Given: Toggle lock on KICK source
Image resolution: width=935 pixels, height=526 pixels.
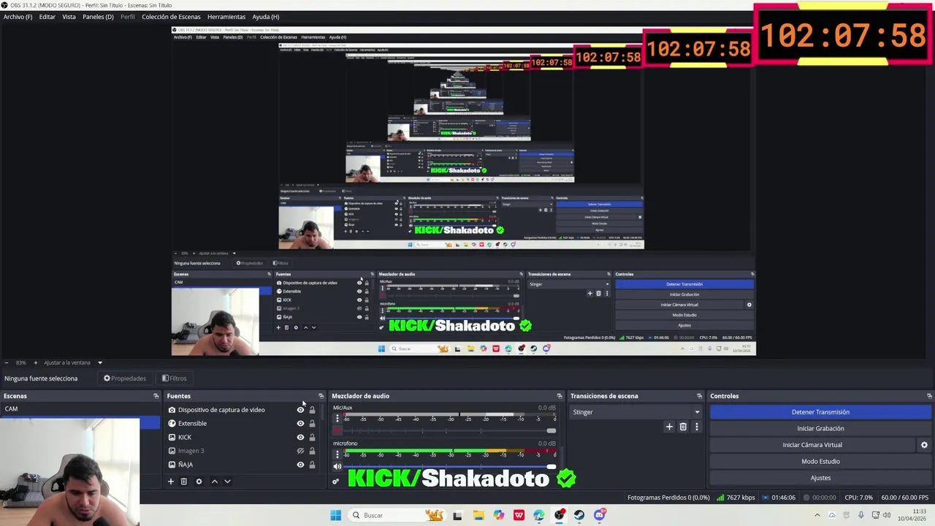Looking at the screenshot, I should coord(312,438).
